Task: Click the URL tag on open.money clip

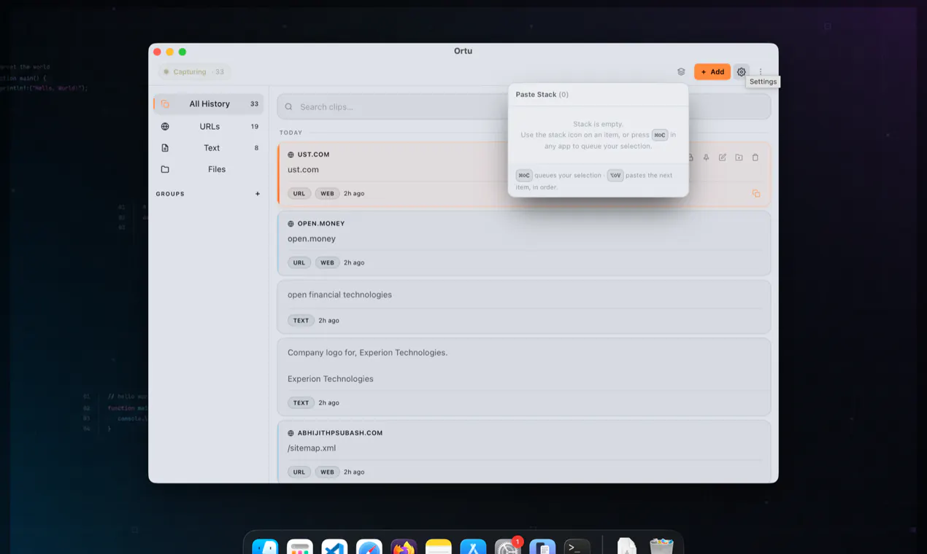Action: 299,262
